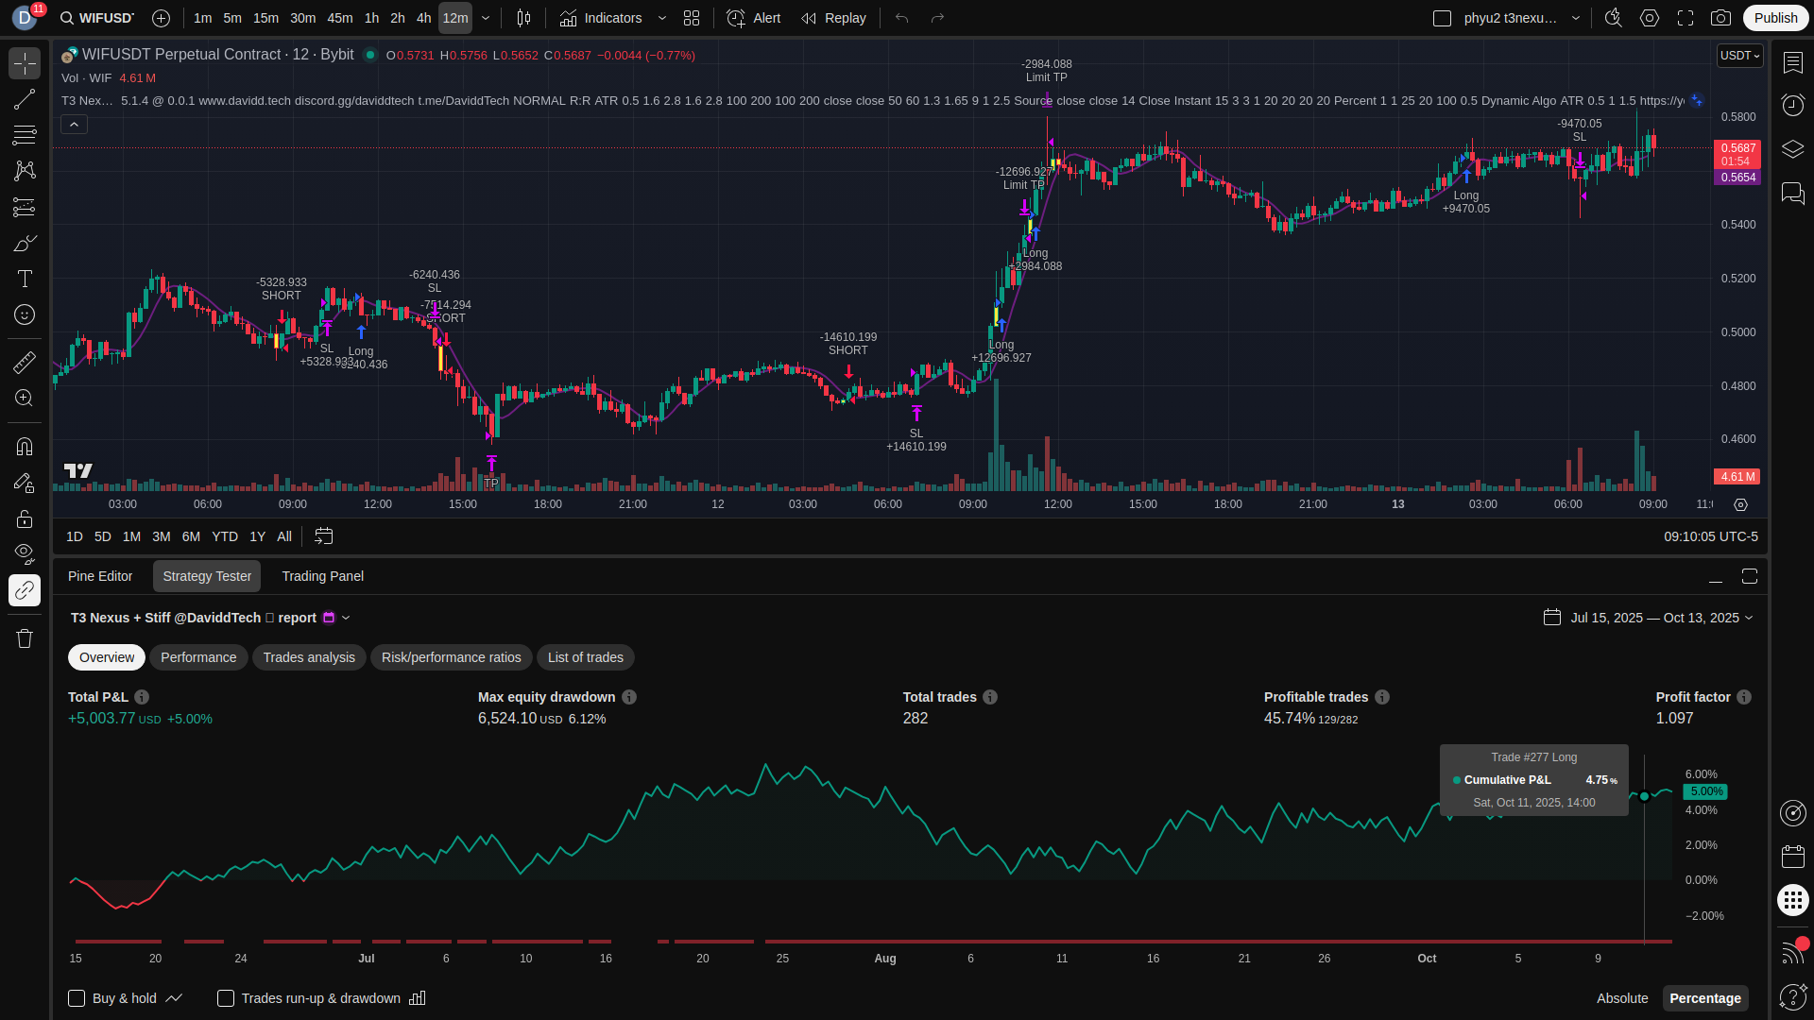Expand the timeframe interval dropdown arrow
The image size is (1814, 1020).
point(486,18)
